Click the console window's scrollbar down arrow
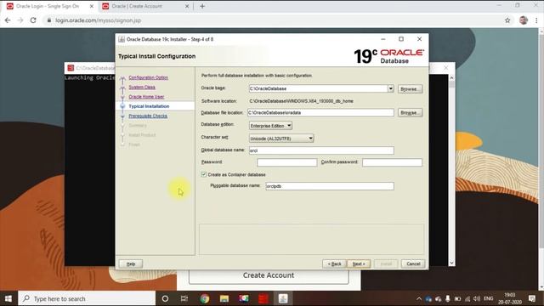Image resolution: width=544 pixels, height=306 pixels. click(x=451, y=263)
